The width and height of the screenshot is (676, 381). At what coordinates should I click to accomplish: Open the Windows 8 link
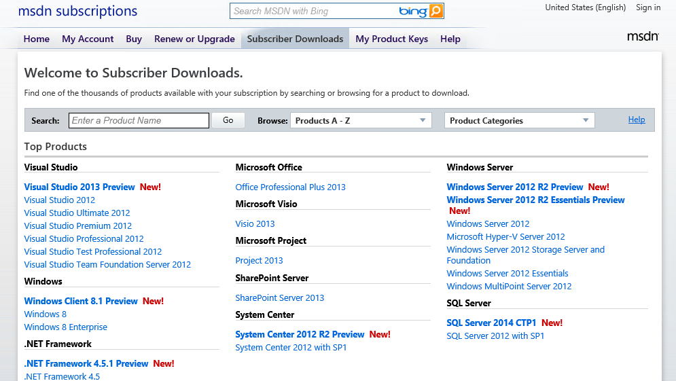(46, 314)
